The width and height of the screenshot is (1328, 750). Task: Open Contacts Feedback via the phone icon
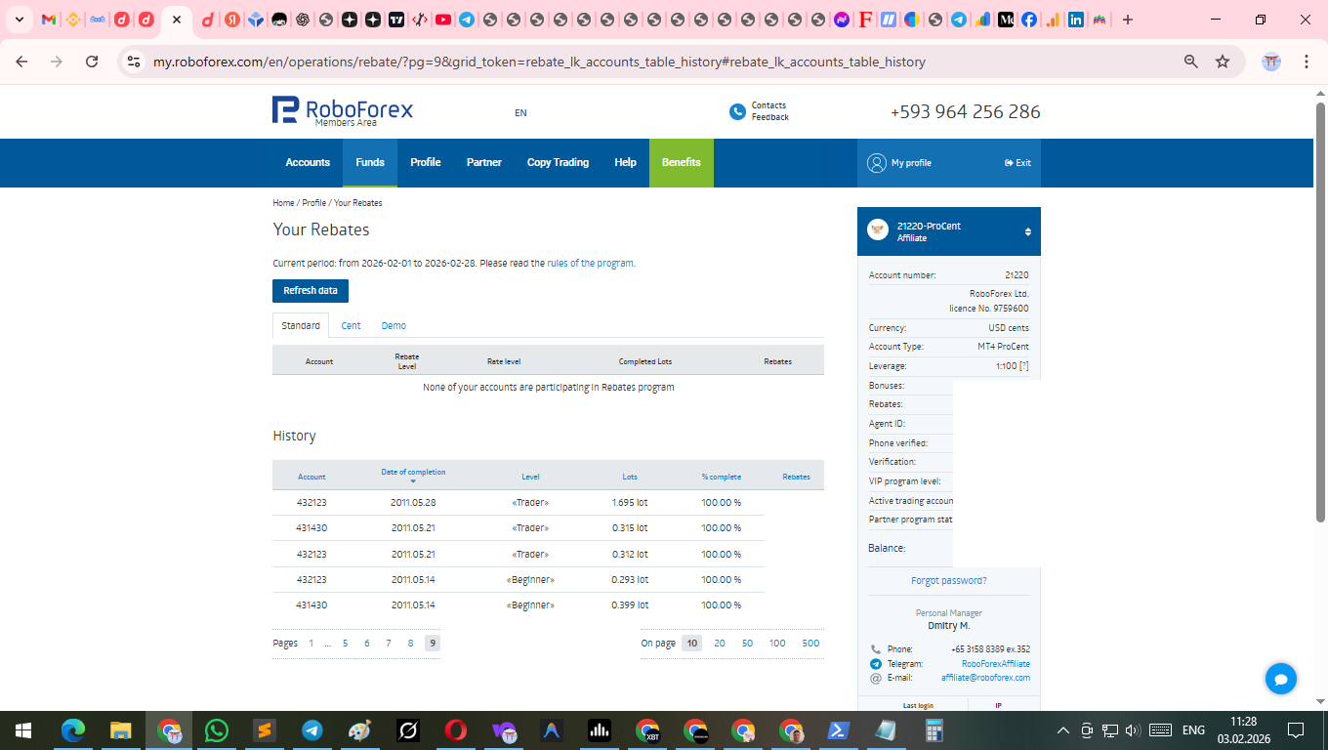tap(738, 111)
